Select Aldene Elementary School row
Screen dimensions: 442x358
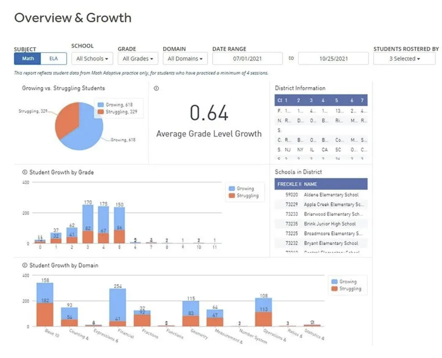point(321,195)
